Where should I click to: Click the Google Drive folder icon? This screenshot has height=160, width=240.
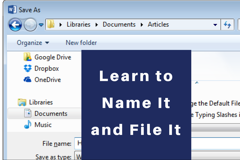[27, 57]
